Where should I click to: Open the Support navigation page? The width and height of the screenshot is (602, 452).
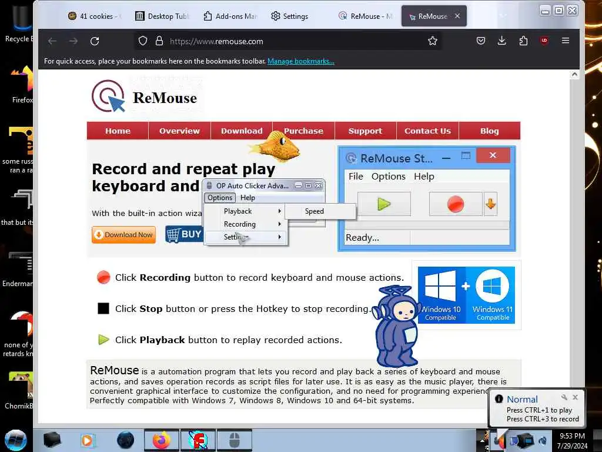click(x=365, y=131)
